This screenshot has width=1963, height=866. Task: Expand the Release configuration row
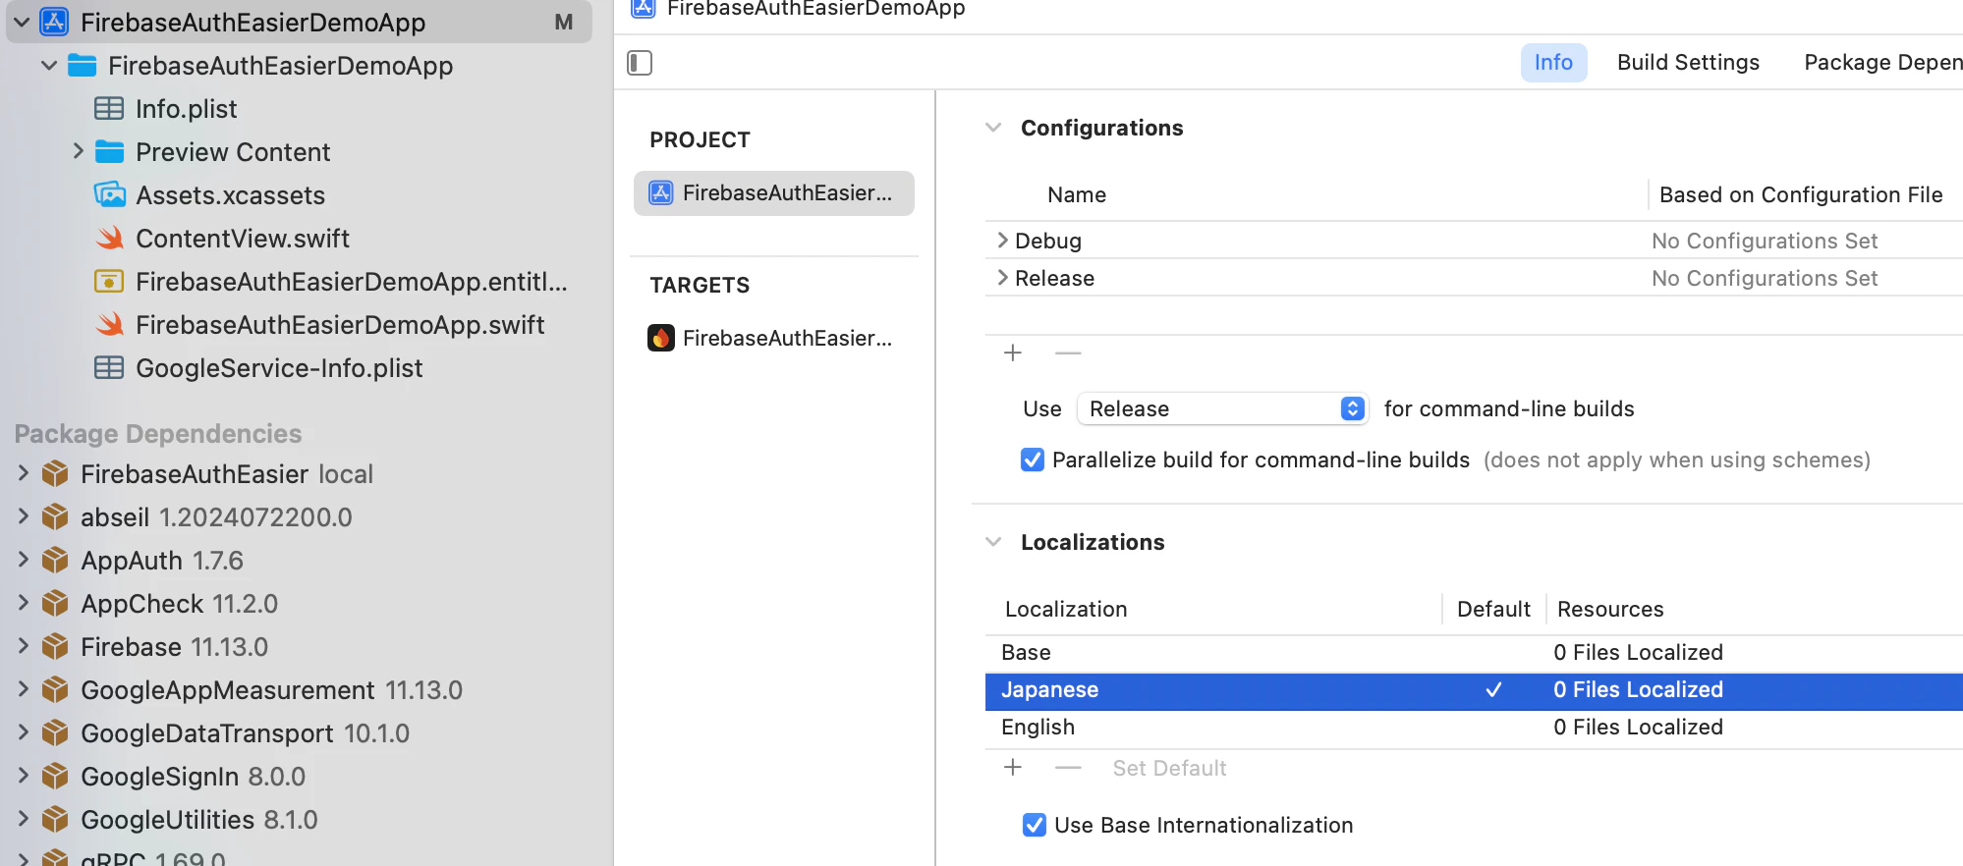(x=1002, y=278)
